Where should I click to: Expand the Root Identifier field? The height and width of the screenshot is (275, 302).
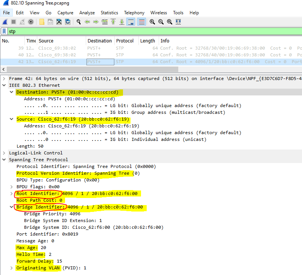12,193
